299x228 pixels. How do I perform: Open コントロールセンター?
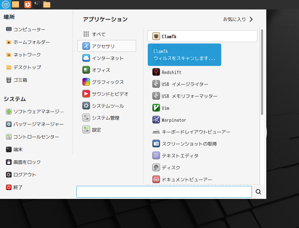(32, 137)
